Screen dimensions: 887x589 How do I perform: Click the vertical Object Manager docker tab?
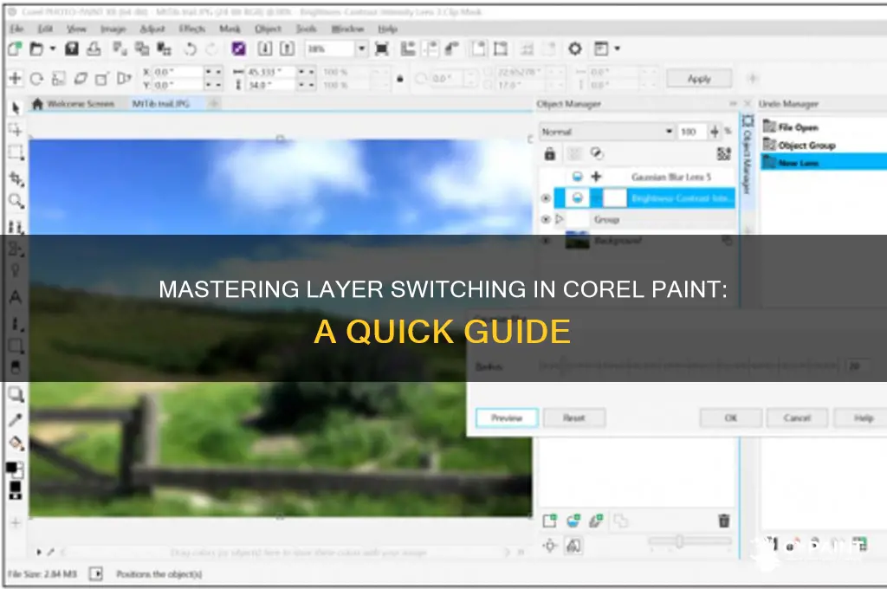pos(748,154)
